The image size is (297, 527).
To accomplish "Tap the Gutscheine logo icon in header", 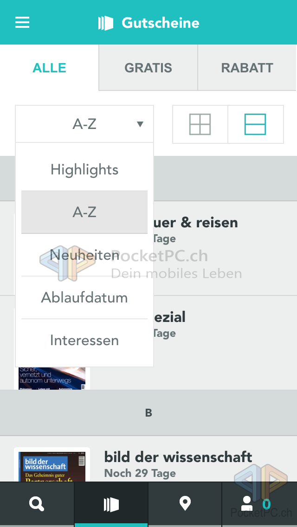I will [106, 23].
